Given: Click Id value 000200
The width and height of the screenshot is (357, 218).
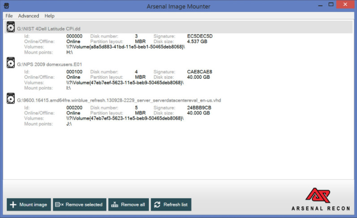Looking at the screenshot, I should tap(74, 107).
